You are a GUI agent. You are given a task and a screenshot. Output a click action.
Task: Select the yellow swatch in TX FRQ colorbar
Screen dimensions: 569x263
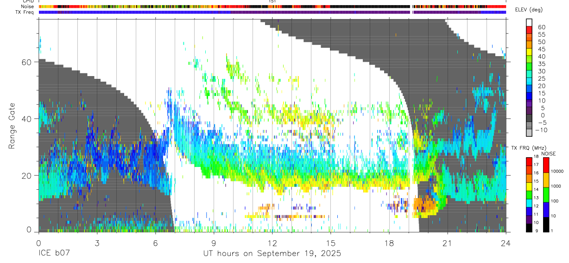(529, 186)
